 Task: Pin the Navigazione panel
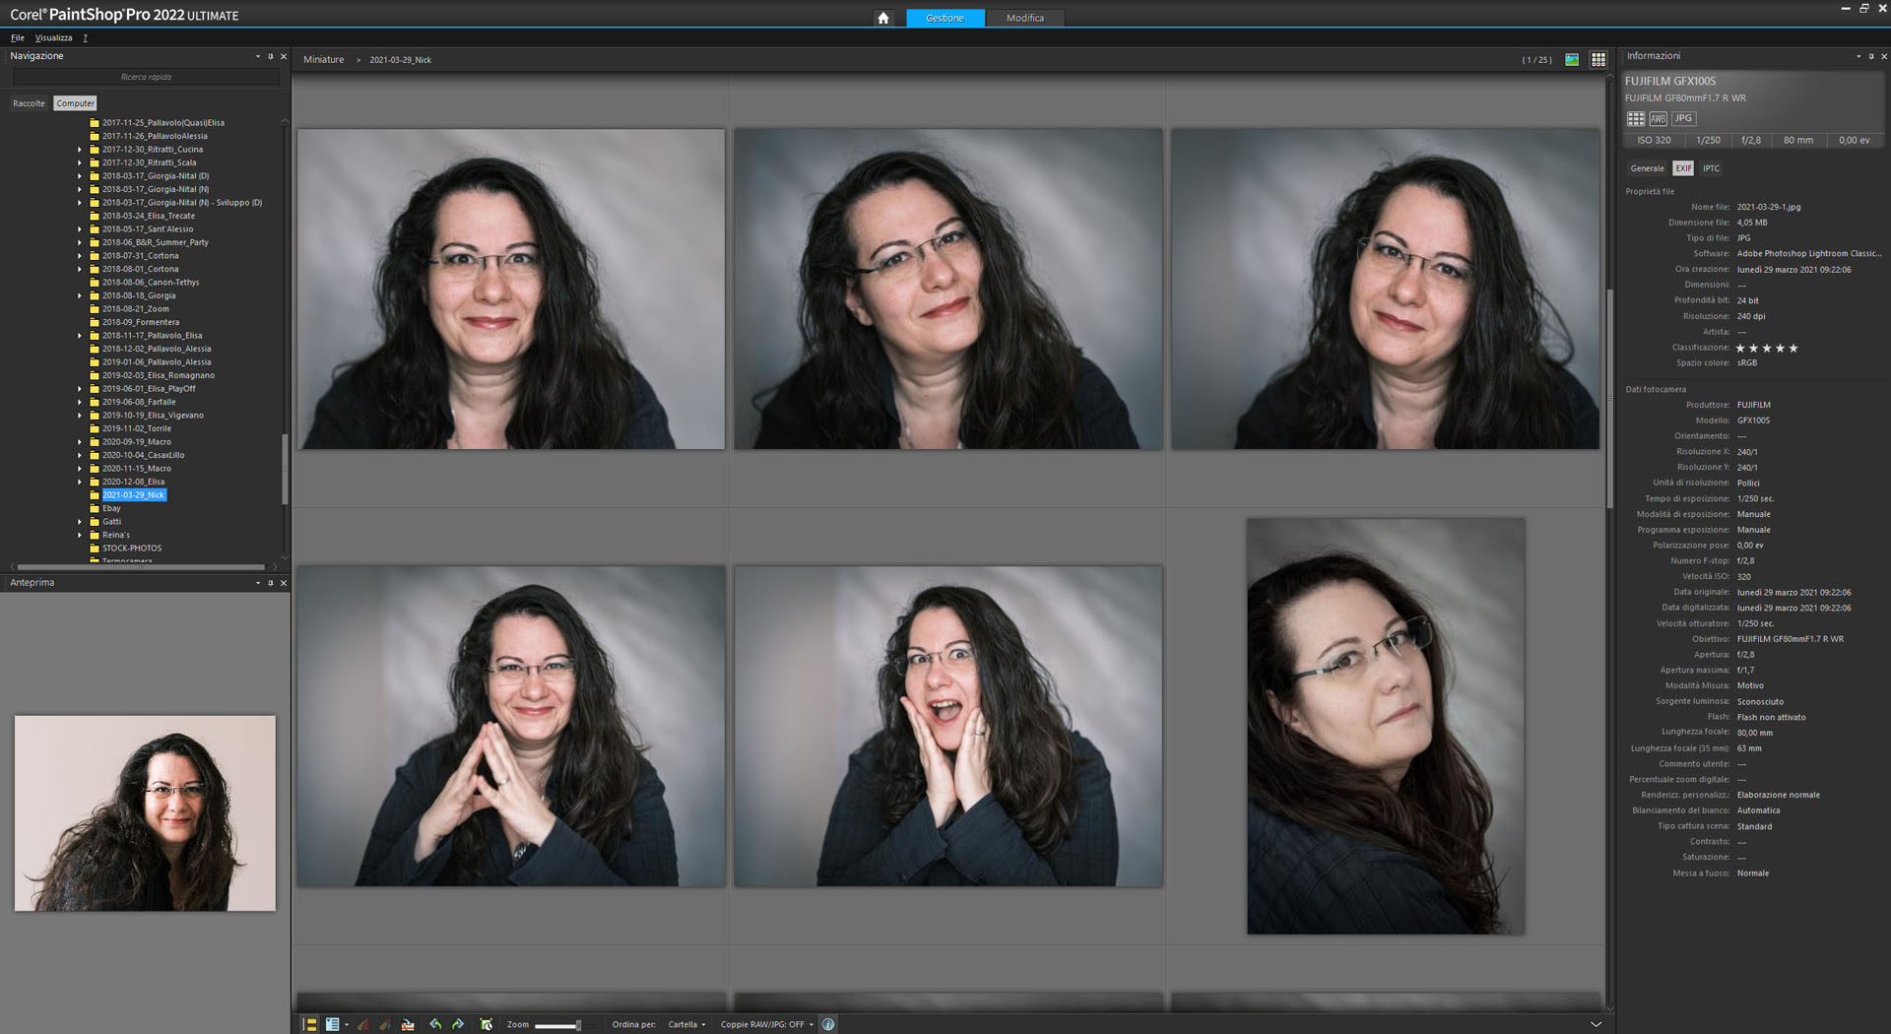[x=271, y=57]
